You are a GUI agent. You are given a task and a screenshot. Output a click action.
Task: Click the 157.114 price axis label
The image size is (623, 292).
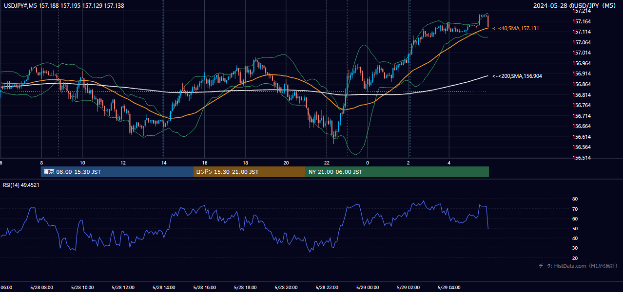[x=582, y=32]
